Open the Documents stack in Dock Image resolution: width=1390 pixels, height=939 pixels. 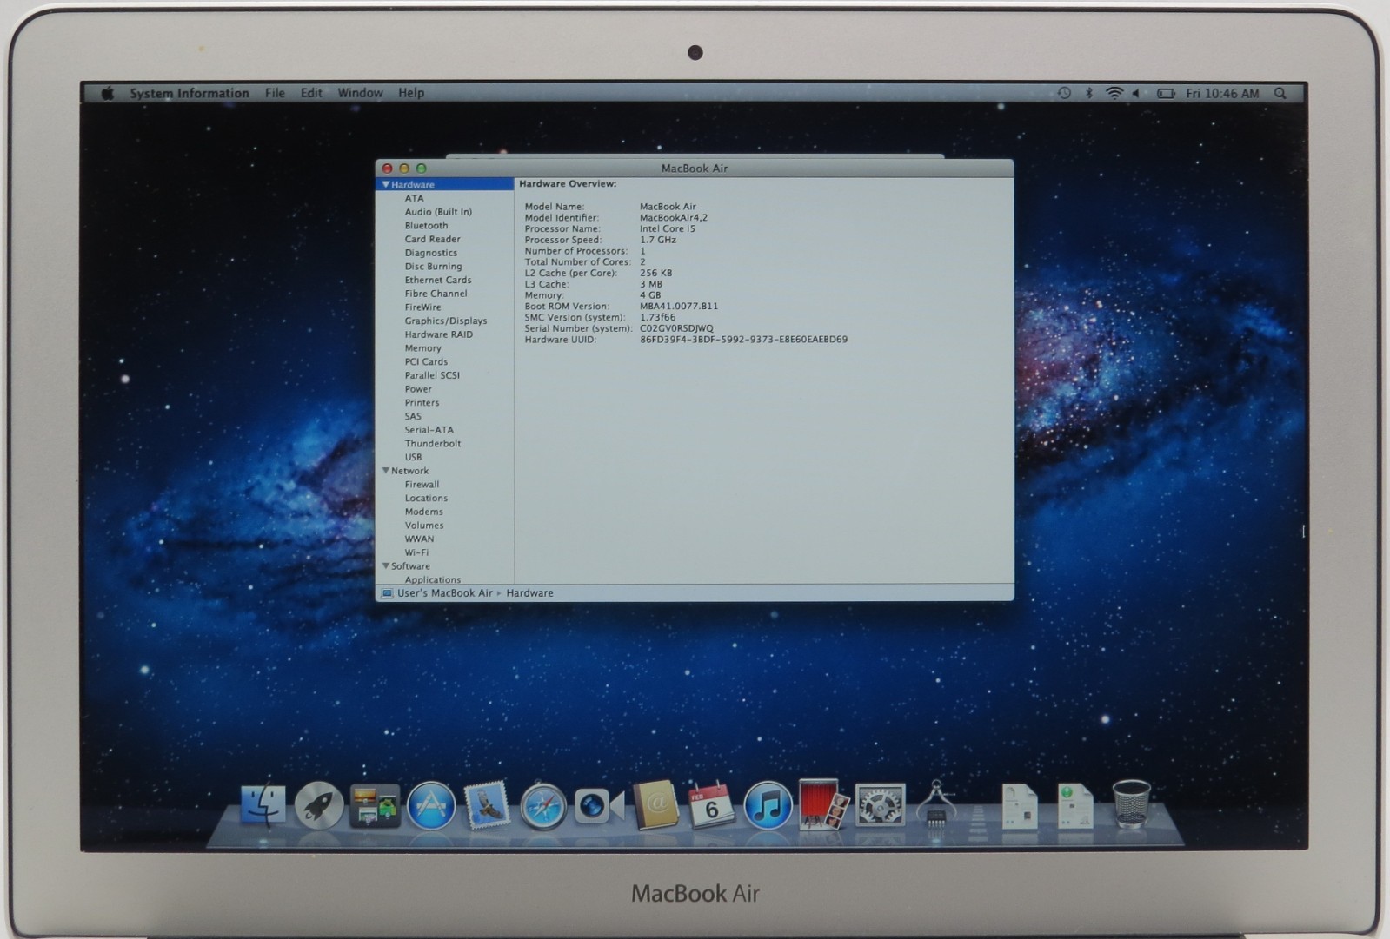pyautogui.click(x=1019, y=806)
